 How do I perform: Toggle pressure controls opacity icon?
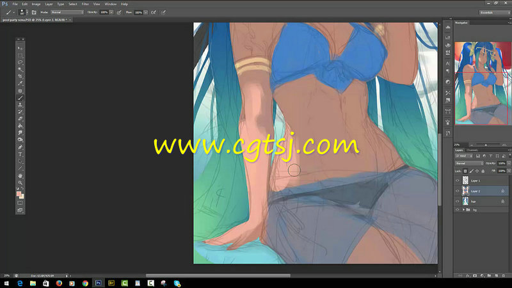tap(119, 12)
